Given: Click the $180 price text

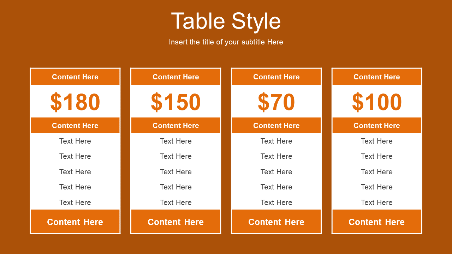Looking at the screenshot, I should [75, 102].
